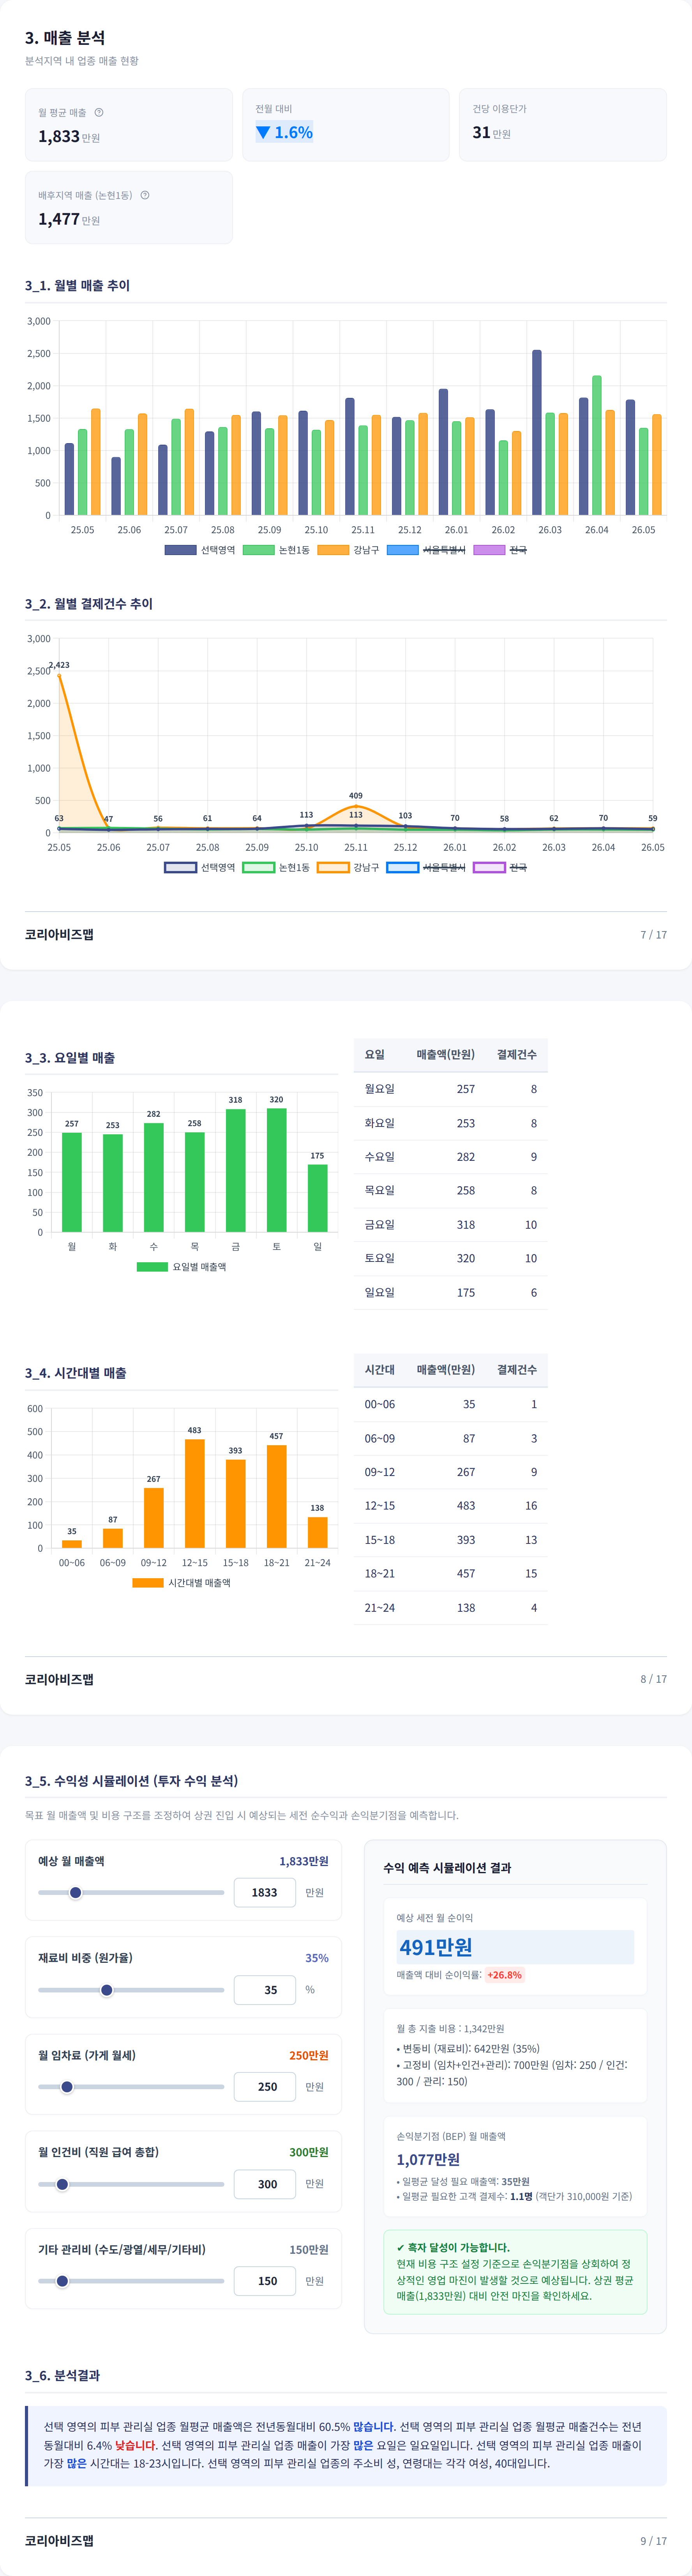Click the 1,833만원 monthly average value
This screenshot has width=692, height=2576.
tap(69, 137)
